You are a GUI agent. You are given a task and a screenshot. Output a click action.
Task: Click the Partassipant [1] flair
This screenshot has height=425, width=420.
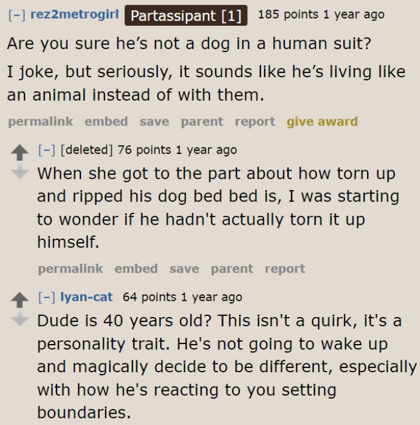186,16
